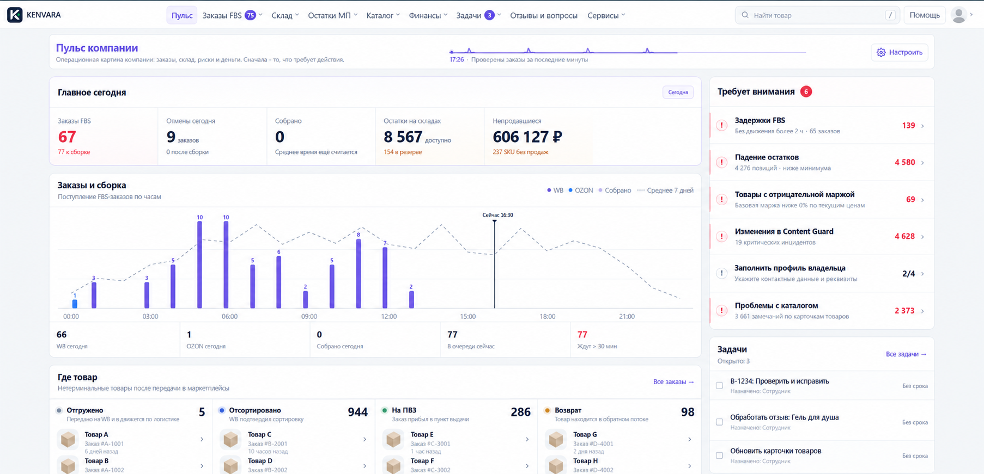This screenshot has width=984, height=474.
Task: Open the Все задачи link
Action: [906, 354]
